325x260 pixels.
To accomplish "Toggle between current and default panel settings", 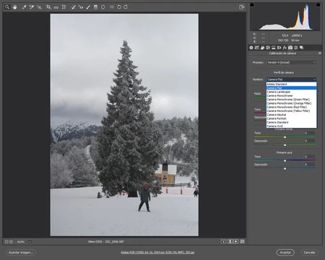I will click(242, 241).
